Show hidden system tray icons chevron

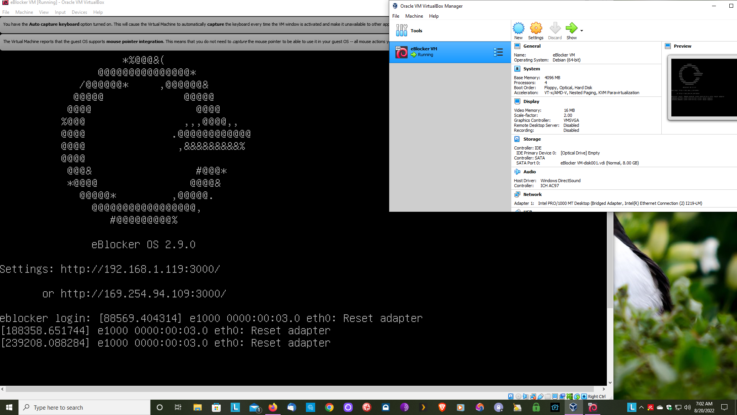pos(641,407)
